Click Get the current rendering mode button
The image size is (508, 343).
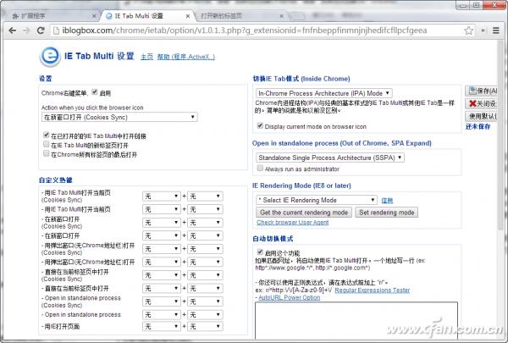(304, 213)
